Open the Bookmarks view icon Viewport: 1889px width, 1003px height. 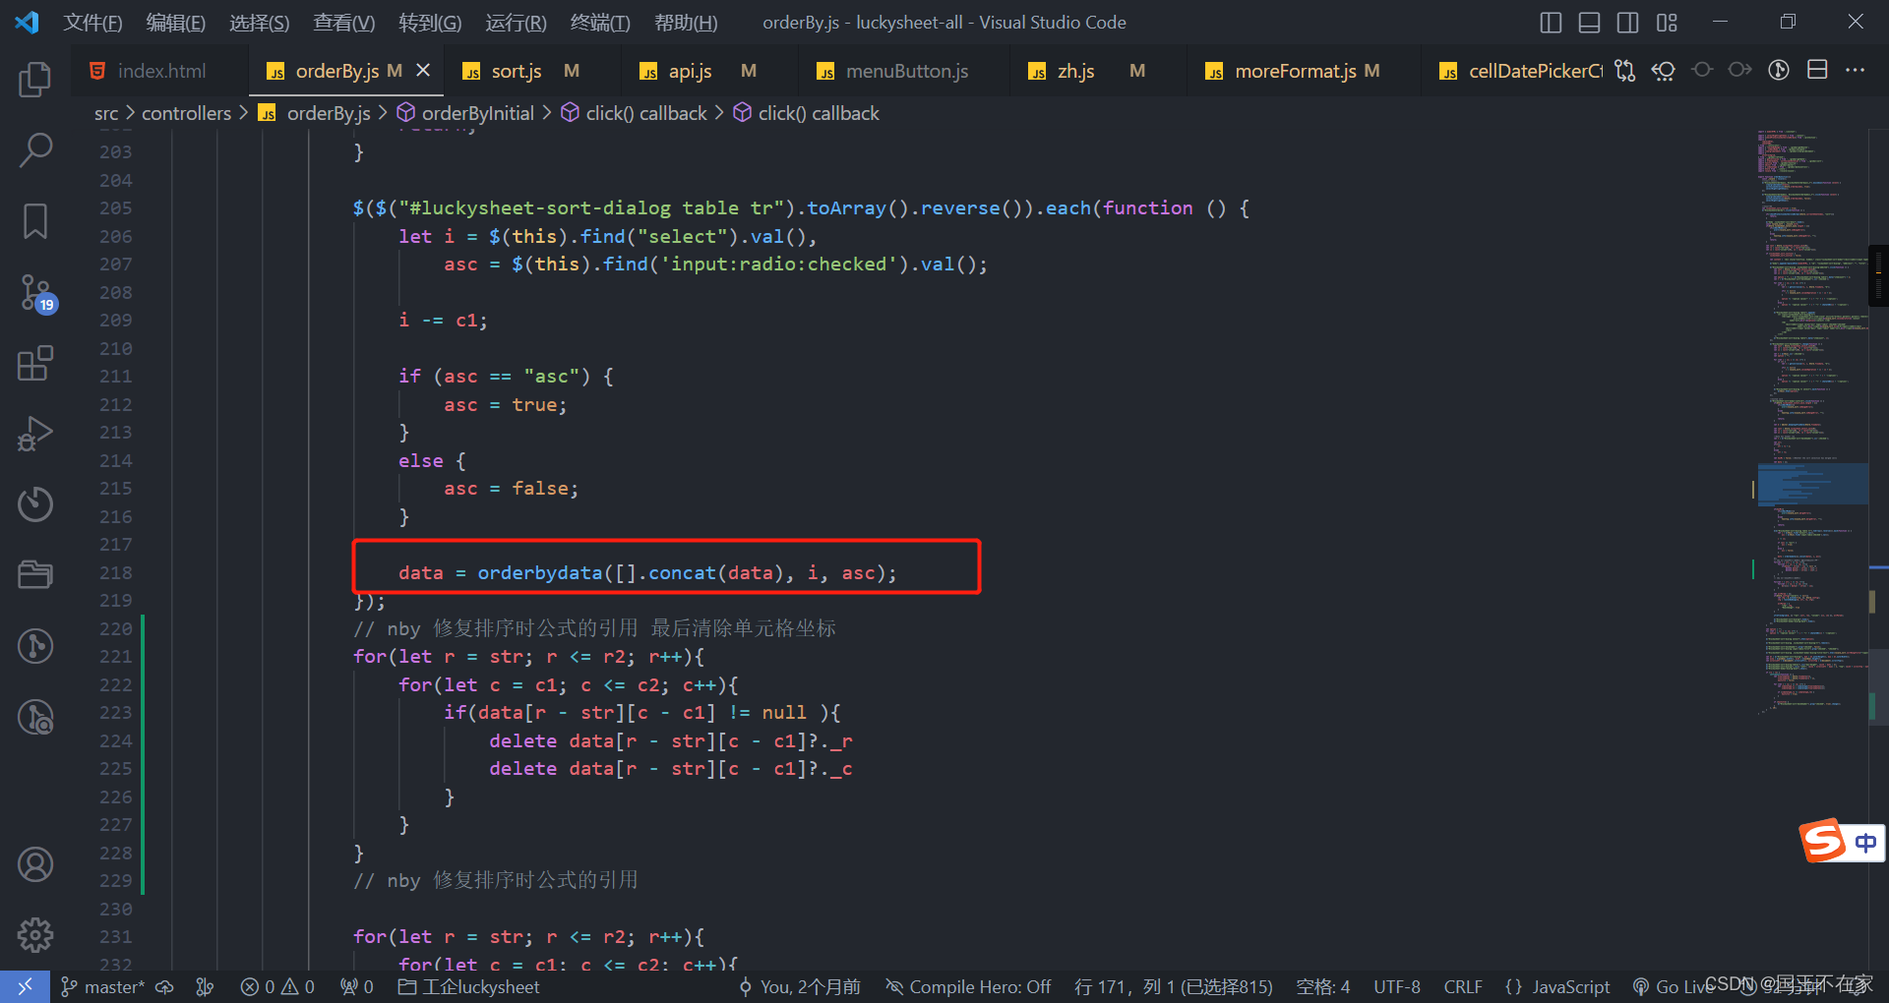pyautogui.click(x=35, y=221)
